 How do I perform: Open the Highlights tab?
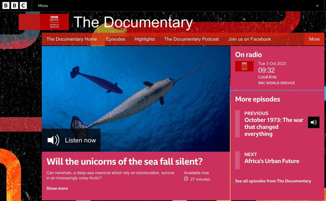pos(145,39)
